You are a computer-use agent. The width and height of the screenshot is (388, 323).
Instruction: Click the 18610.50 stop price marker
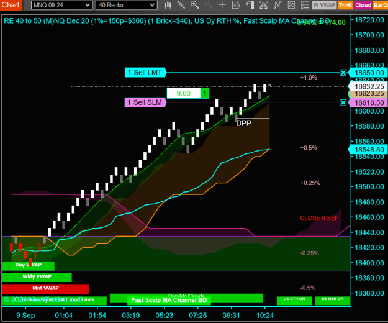click(368, 102)
